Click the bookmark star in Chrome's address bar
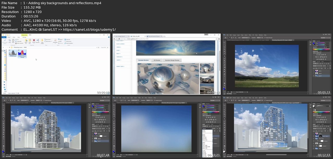 [x=217, y=39]
